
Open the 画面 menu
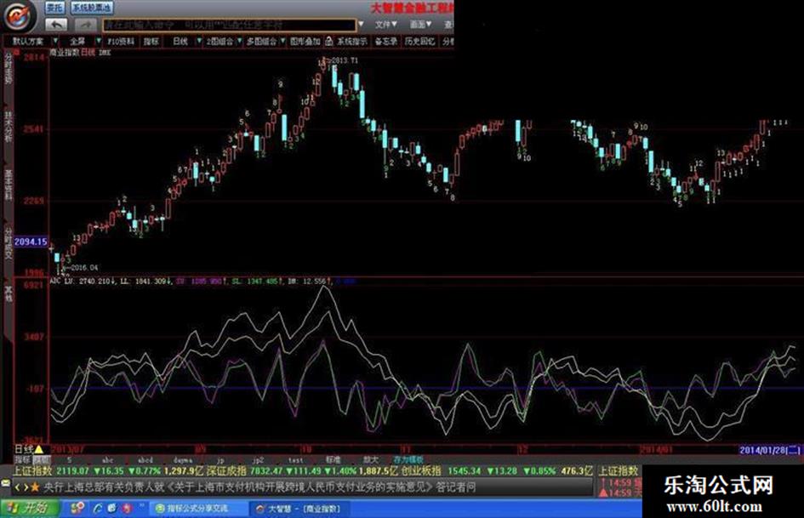click(420, 24)
